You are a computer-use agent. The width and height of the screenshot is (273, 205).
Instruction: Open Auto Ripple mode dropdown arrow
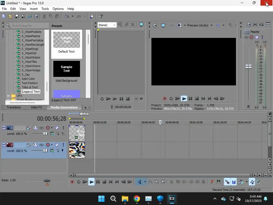247,182
